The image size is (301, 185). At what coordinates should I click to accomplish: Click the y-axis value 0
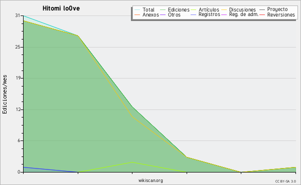pyautogui.click(x=19, y=172)
